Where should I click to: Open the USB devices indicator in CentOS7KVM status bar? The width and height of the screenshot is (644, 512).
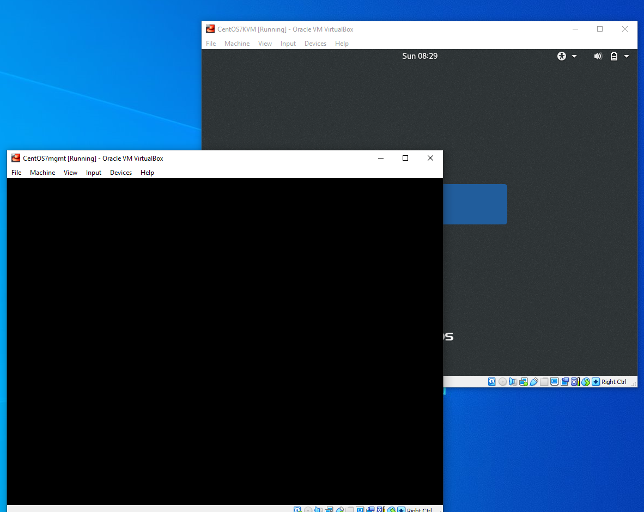533,382
